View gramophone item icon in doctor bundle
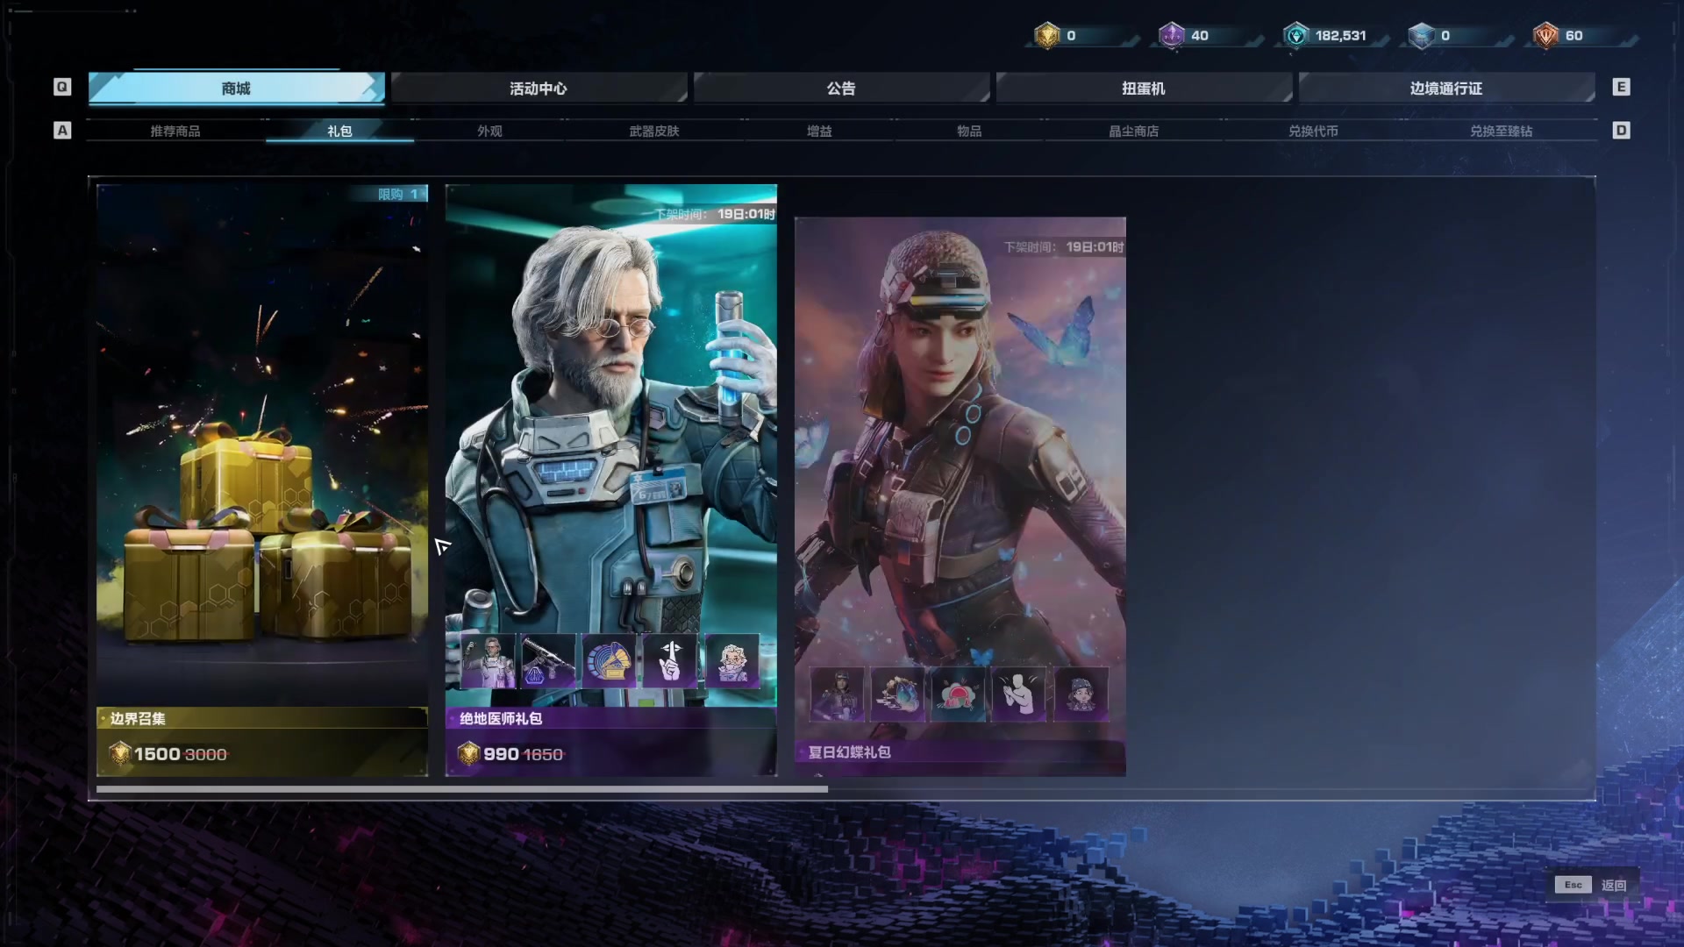 point(610,661)
